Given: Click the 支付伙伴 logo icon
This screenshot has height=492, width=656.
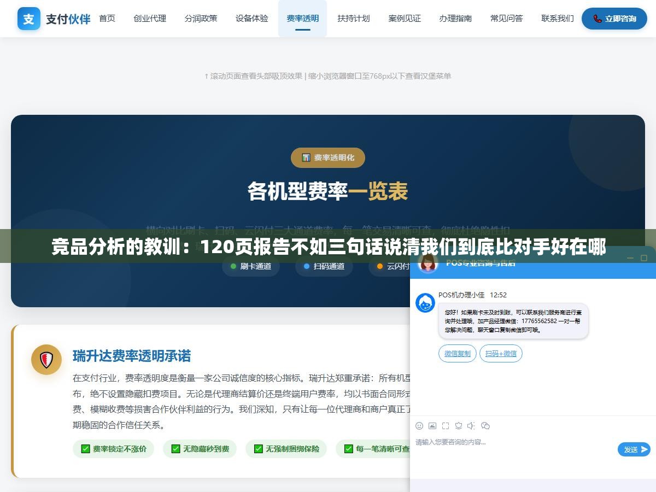Looking at the screenshot, I should [x=28, y=19].
